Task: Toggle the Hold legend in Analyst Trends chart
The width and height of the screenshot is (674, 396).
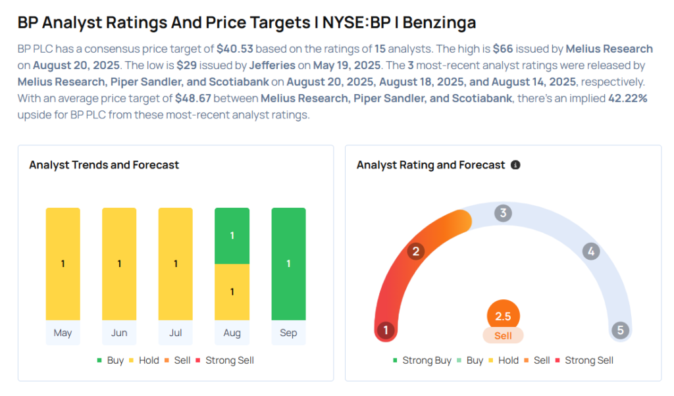Action: (x=143, y=360)
